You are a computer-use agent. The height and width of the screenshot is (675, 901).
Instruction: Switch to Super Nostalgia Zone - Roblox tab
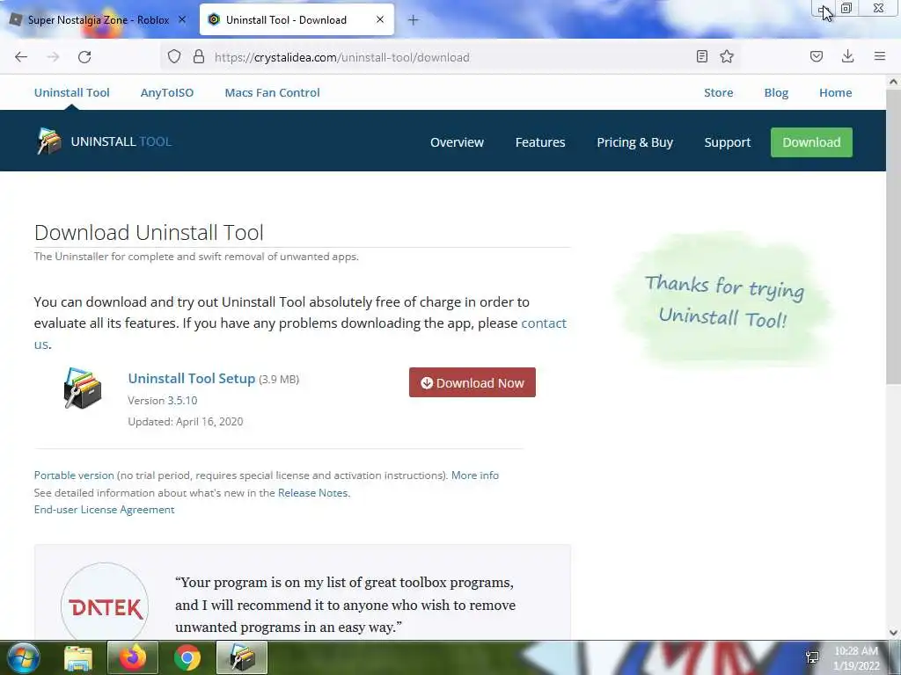98,19
